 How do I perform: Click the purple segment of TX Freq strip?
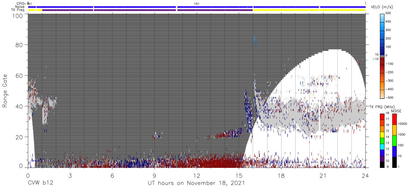[147, 10]
